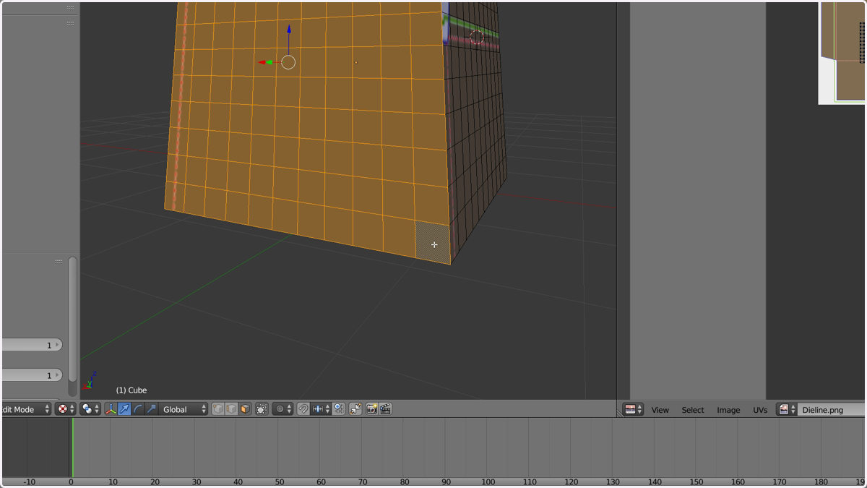Open the UVs menu

[x=760, y=410]
